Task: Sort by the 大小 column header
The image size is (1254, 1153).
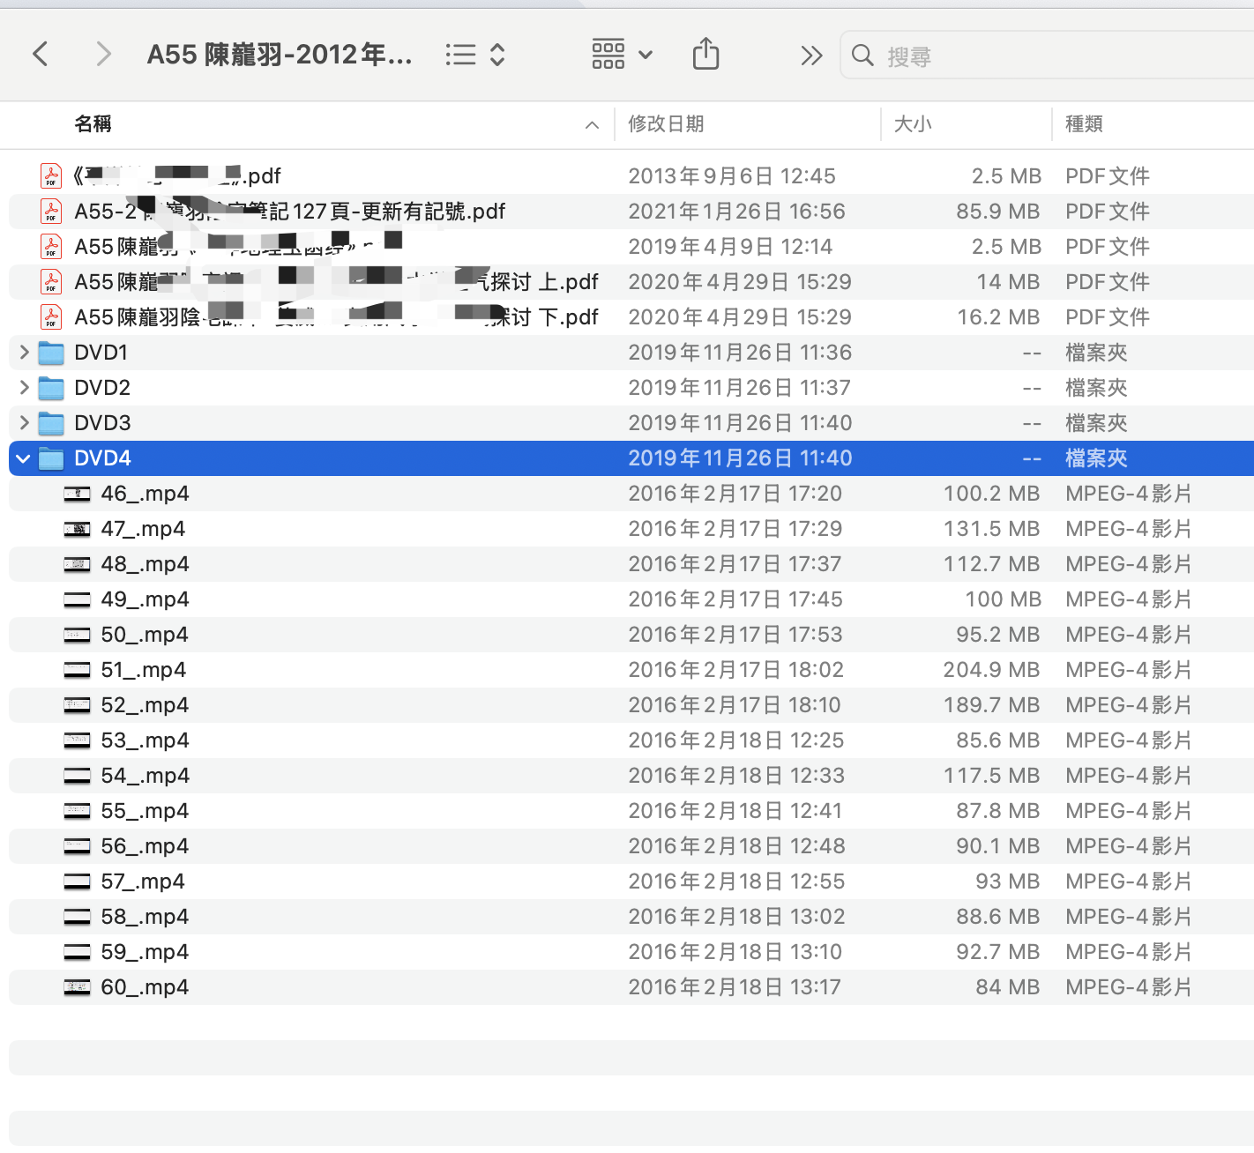Action: 913,124
